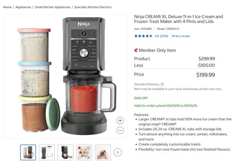Image resolution: width=235 pixels, height=166 pixels.
Task: Open Specialty Kitchen Electrics breadcrumb
Action: (x=93, y=7)
